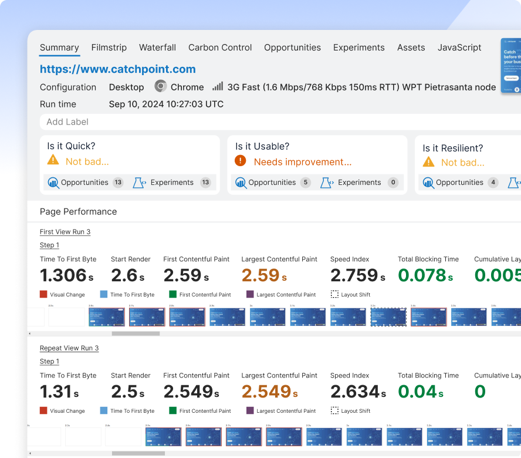521x458 pixels.
Task: Click the Chrome browser icon in Configuration
Action: [x=161, y=86]
